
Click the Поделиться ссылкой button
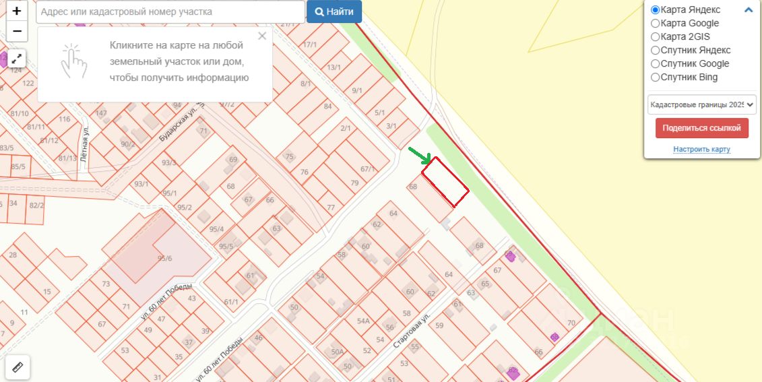[702, 128]
